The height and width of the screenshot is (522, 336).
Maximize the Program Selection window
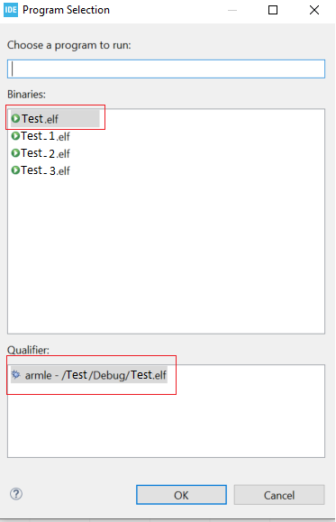(273, 10)
